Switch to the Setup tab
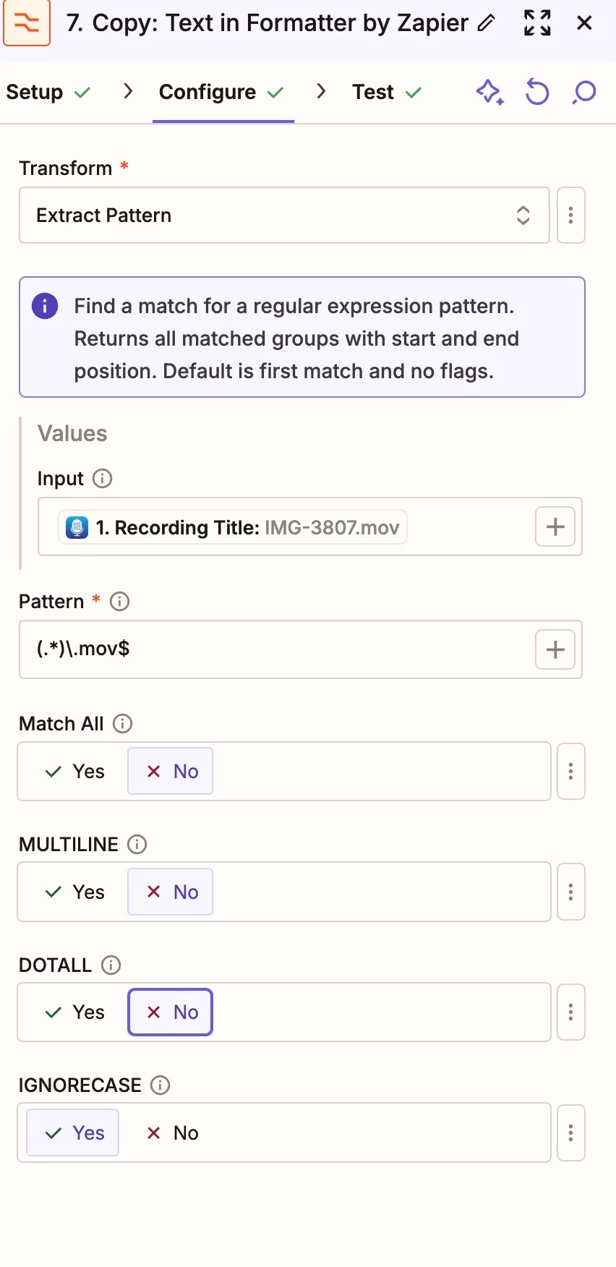This screenshot has width=616, height=1267. pos(48,93)
